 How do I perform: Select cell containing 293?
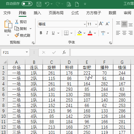[x=69, y=89]
